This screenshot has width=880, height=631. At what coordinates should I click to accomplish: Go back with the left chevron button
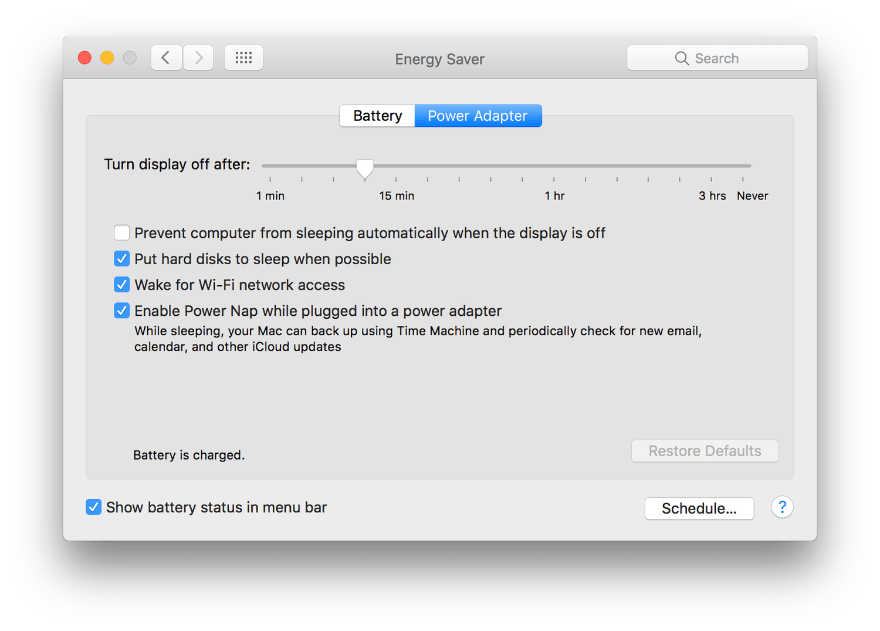click(167, 58)
